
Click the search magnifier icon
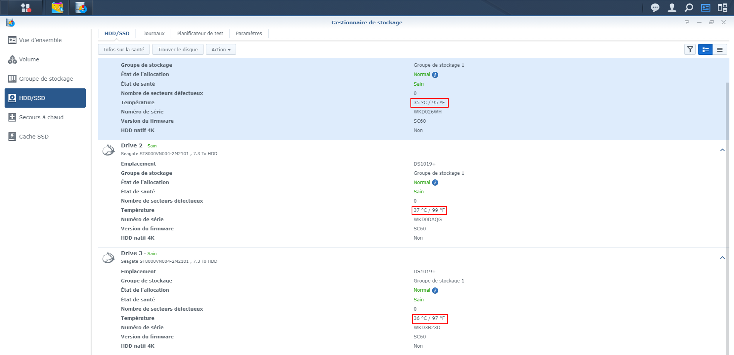point(688,8)
